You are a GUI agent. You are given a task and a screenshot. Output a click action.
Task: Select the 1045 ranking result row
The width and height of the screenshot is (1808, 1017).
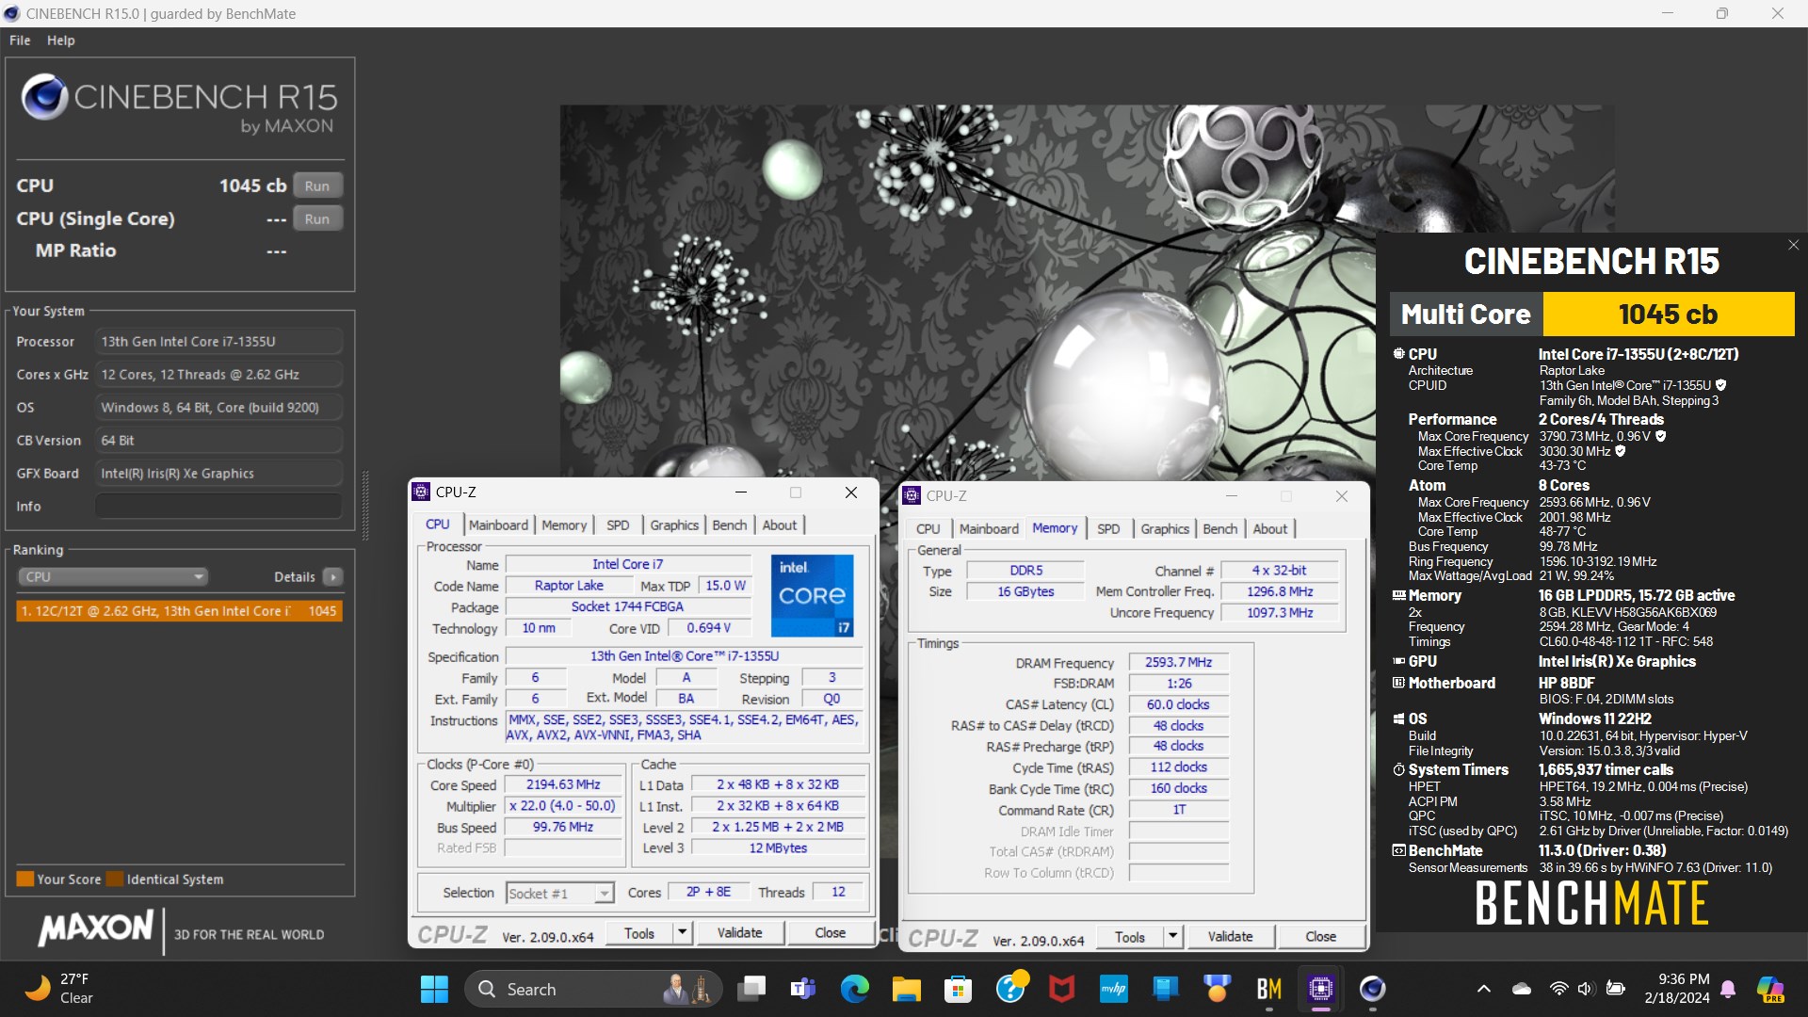(179, 611)
